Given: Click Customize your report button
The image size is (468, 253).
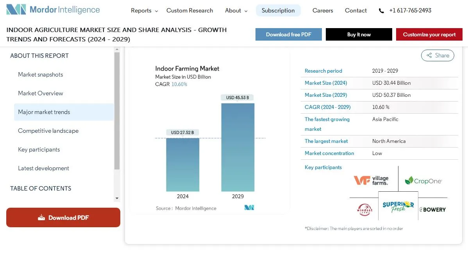Looking at the screenshot, I should pyautogui.click(x=429, y=34).
